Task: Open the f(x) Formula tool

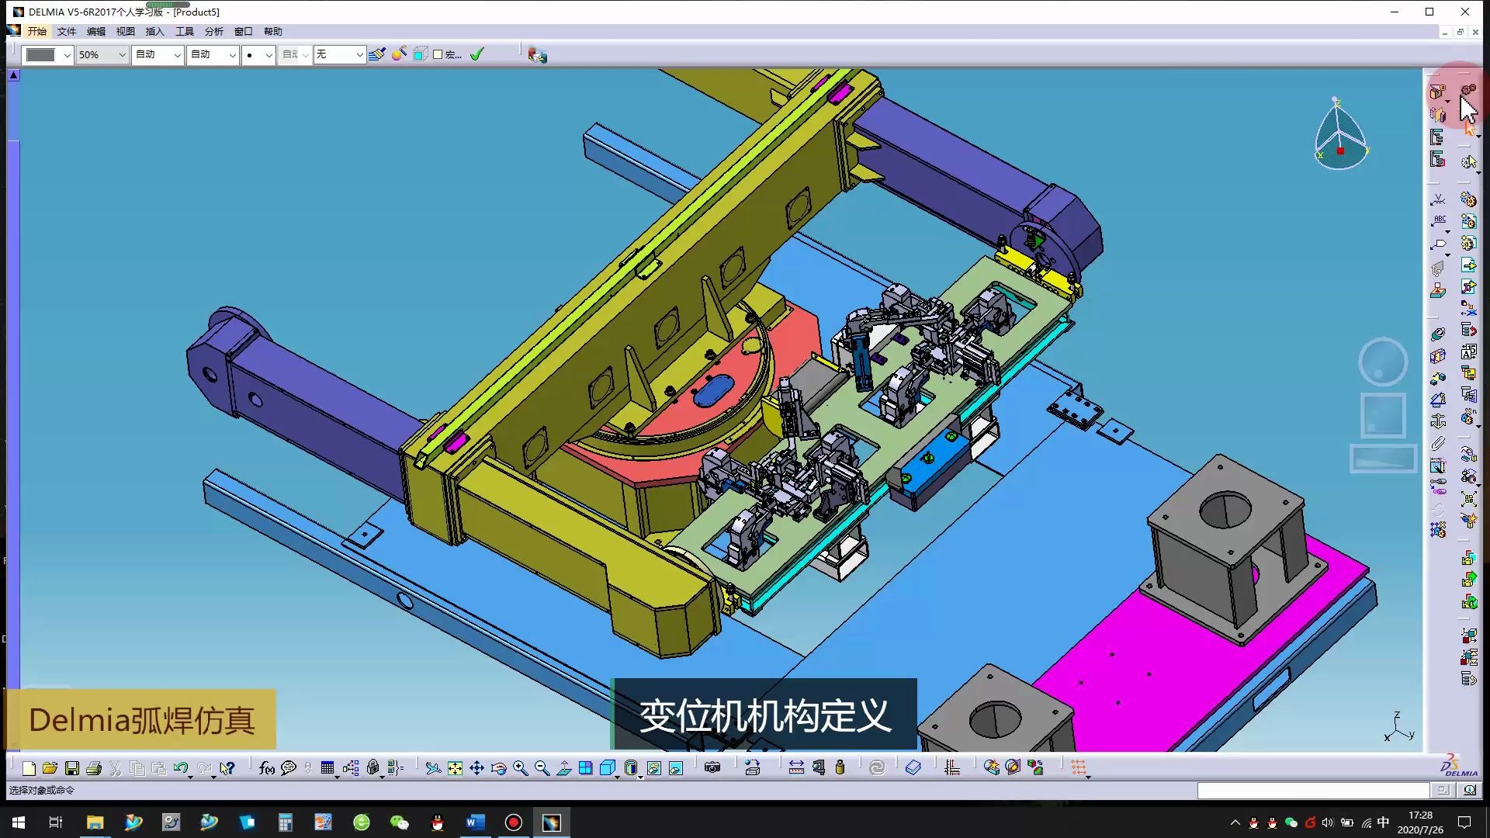Action: pos(266,768)
